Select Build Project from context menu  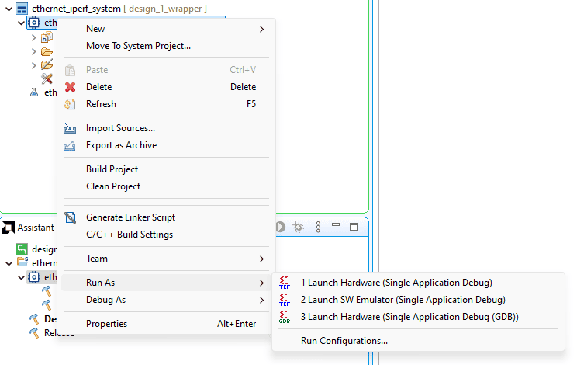[112, 169]
